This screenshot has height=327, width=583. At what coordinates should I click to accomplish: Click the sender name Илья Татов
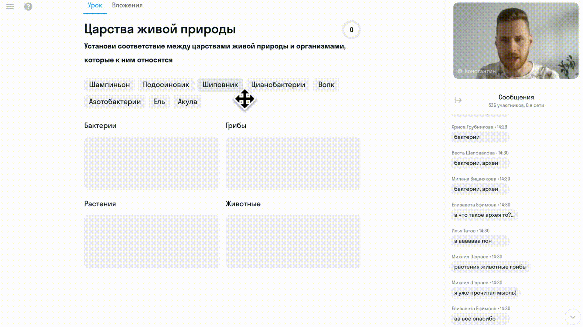[x=463, y=231]
